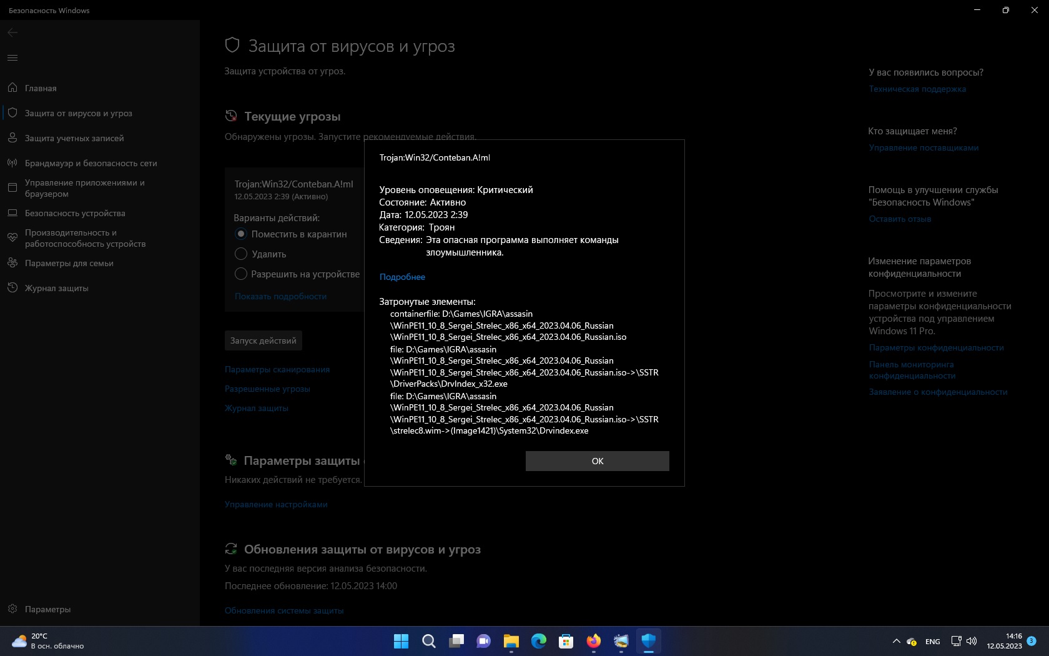Open the Оставить отзыв link
This screenshot has width=1049, height=656.
(x=900, y=219)
